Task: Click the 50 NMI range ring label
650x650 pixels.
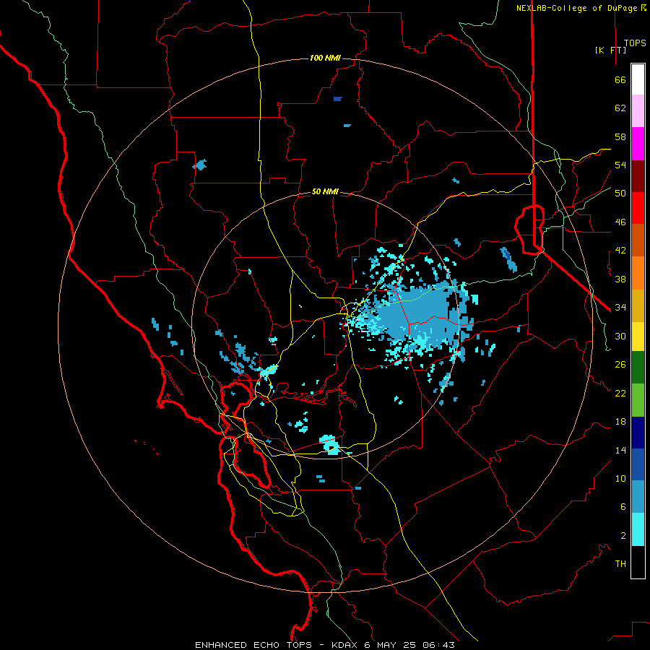Action: click(325, 191)
